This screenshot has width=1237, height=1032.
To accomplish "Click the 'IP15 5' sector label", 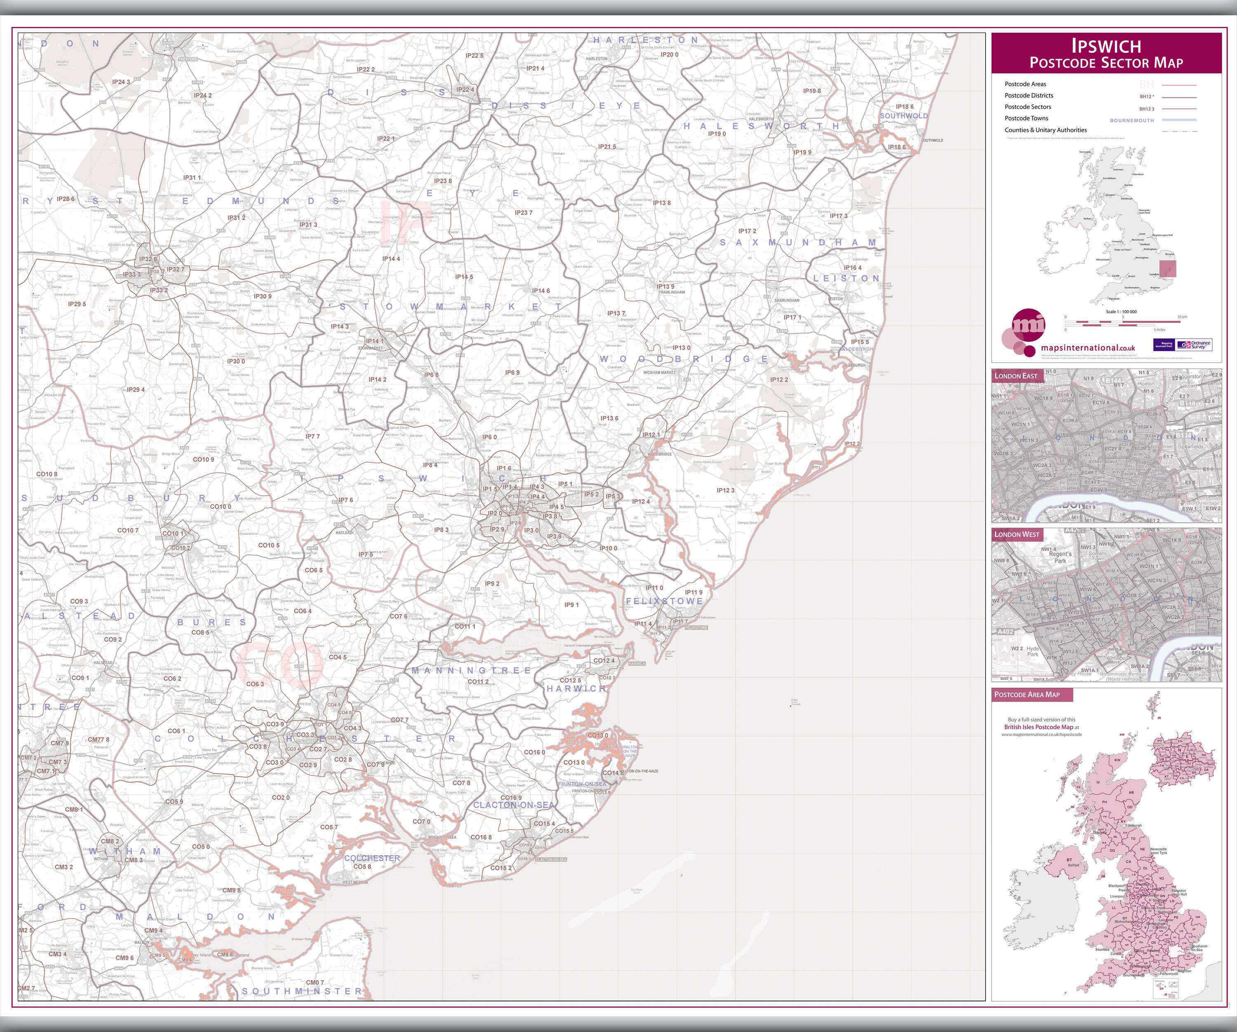I will click(859, 342).
